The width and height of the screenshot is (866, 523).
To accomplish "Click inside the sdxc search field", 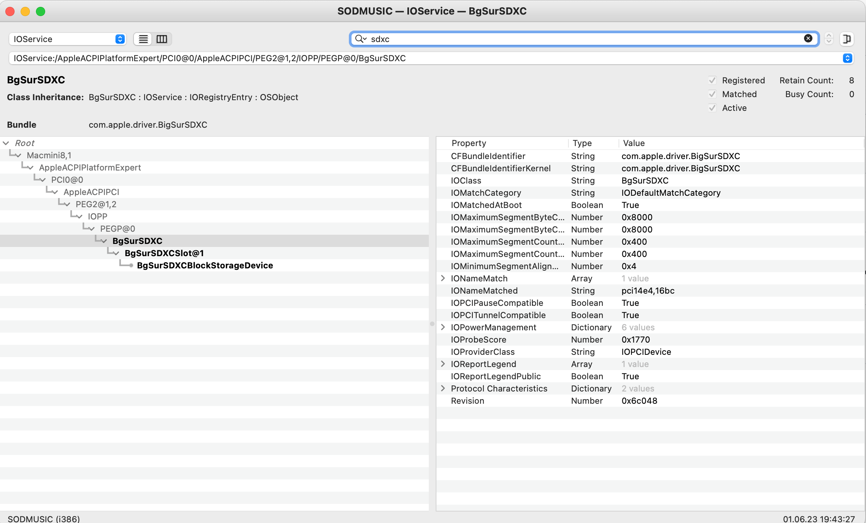I will click(x=574, y=39).
